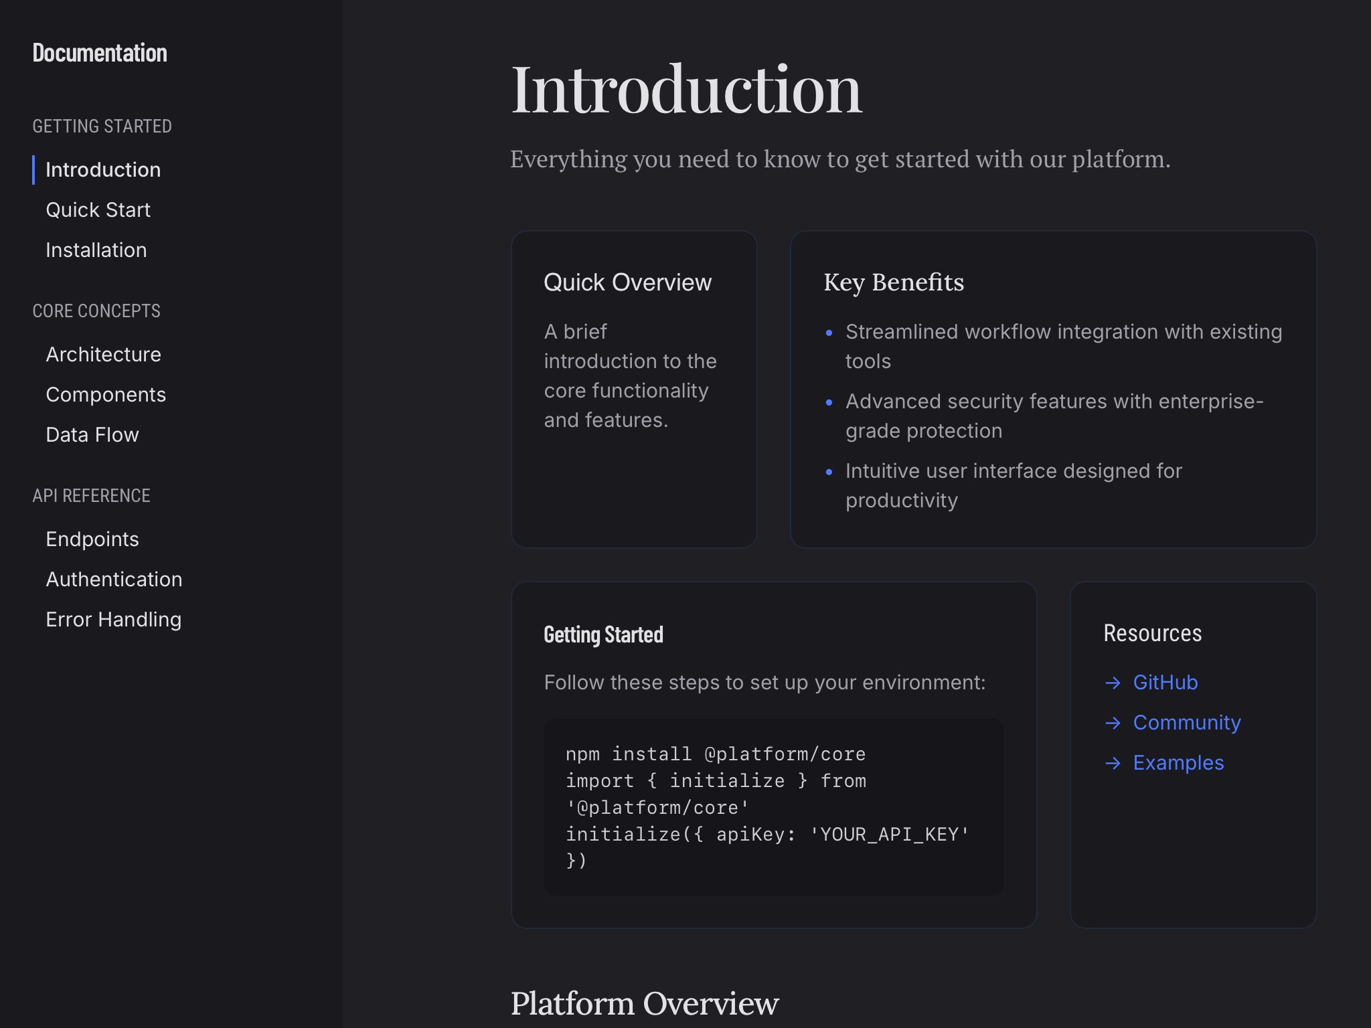Navigate to Quick Start page
This screenshot has height=1028, width=1371.
tap(98, 209)
